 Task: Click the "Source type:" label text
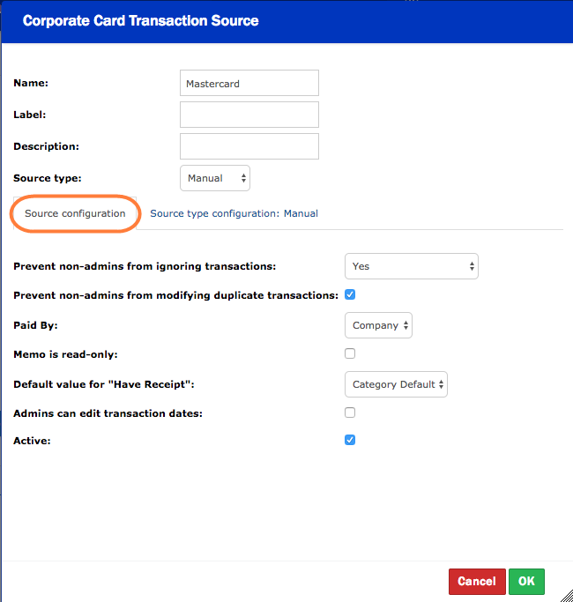48,178
